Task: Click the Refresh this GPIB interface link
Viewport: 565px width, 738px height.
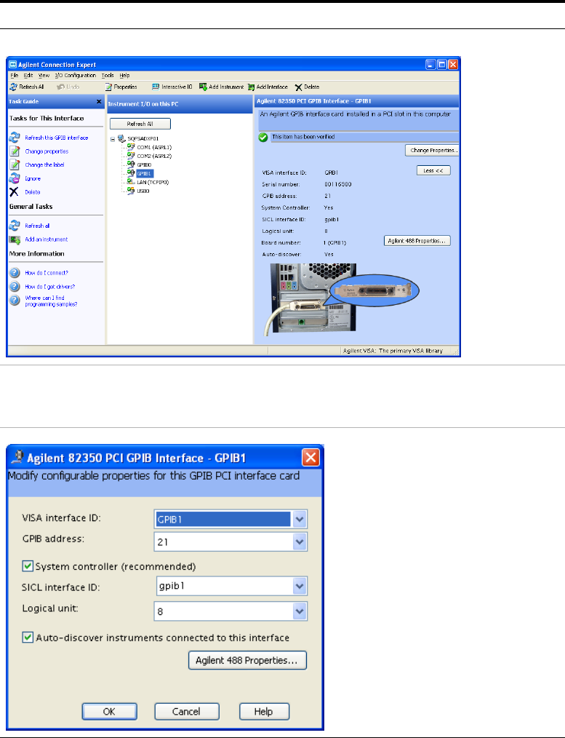Action: [x=57, y=138]
